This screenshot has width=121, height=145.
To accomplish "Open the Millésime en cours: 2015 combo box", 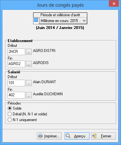I will 63,21.
